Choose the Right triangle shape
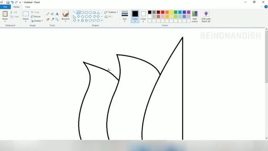The image size is (268, 151). click(x=75, y=16)
